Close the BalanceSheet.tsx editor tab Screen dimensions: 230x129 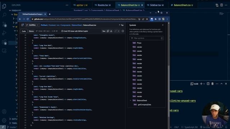(142, 5)
